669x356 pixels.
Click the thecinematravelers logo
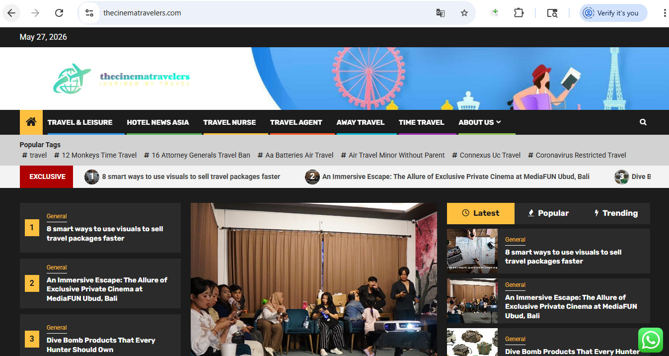pyautogui.click(x=122, y=79)
